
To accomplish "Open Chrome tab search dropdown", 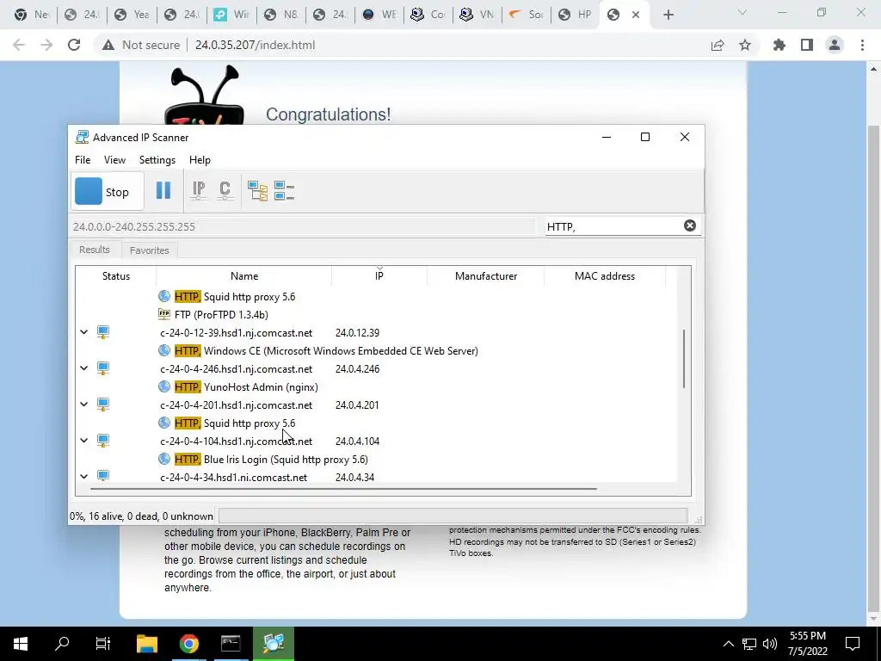I will pyautogui.click(x=742, y=12).
